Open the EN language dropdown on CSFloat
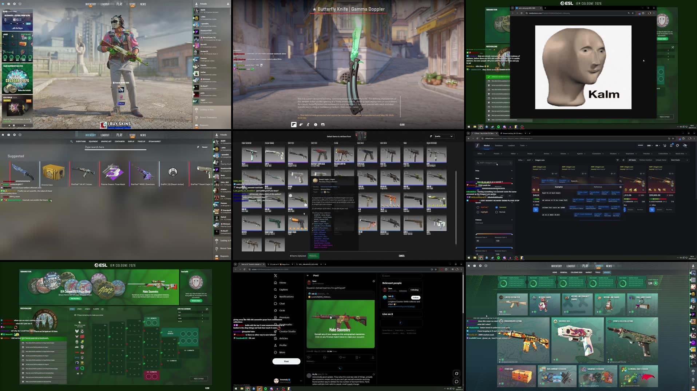Viewport: 697px width, 391px height. coord(657,145)
